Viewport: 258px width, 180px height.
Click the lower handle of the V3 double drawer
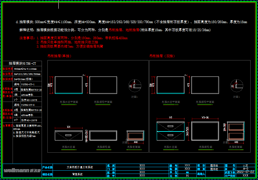pos(170,136)
